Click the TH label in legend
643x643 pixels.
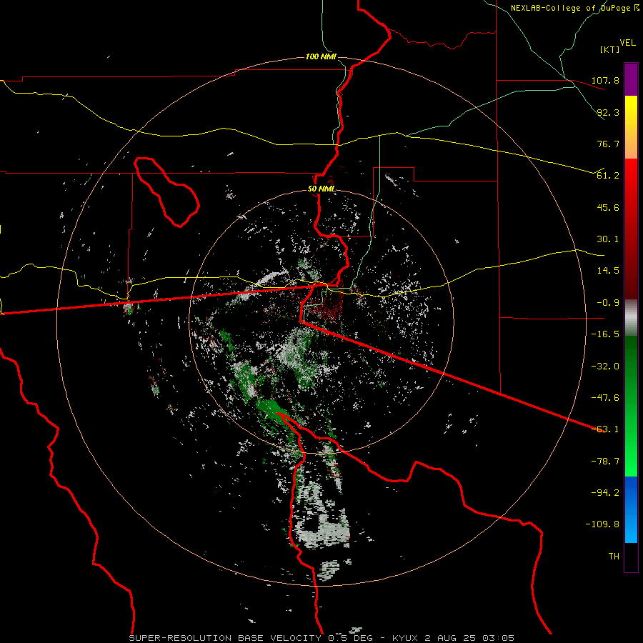pyautogui.click(x=614, y=557)
